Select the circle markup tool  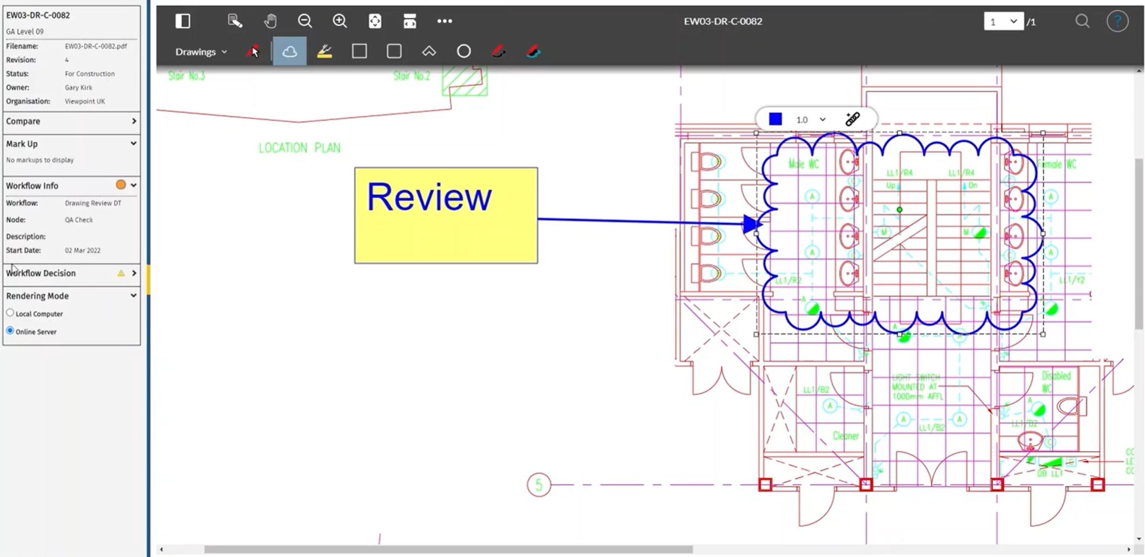[464, 51]
